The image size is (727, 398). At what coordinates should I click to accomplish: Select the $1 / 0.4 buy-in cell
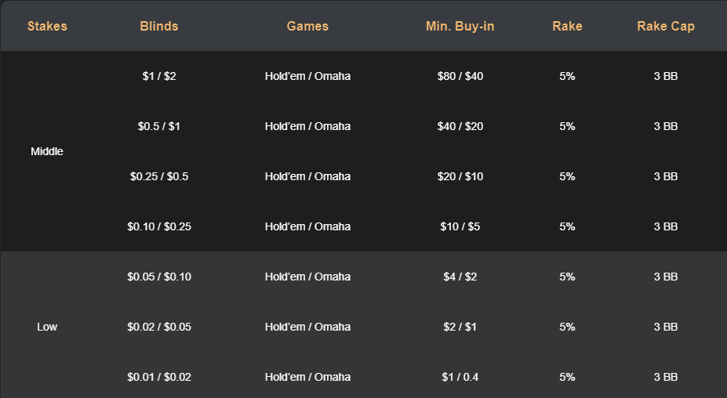[x=460, y=377]
